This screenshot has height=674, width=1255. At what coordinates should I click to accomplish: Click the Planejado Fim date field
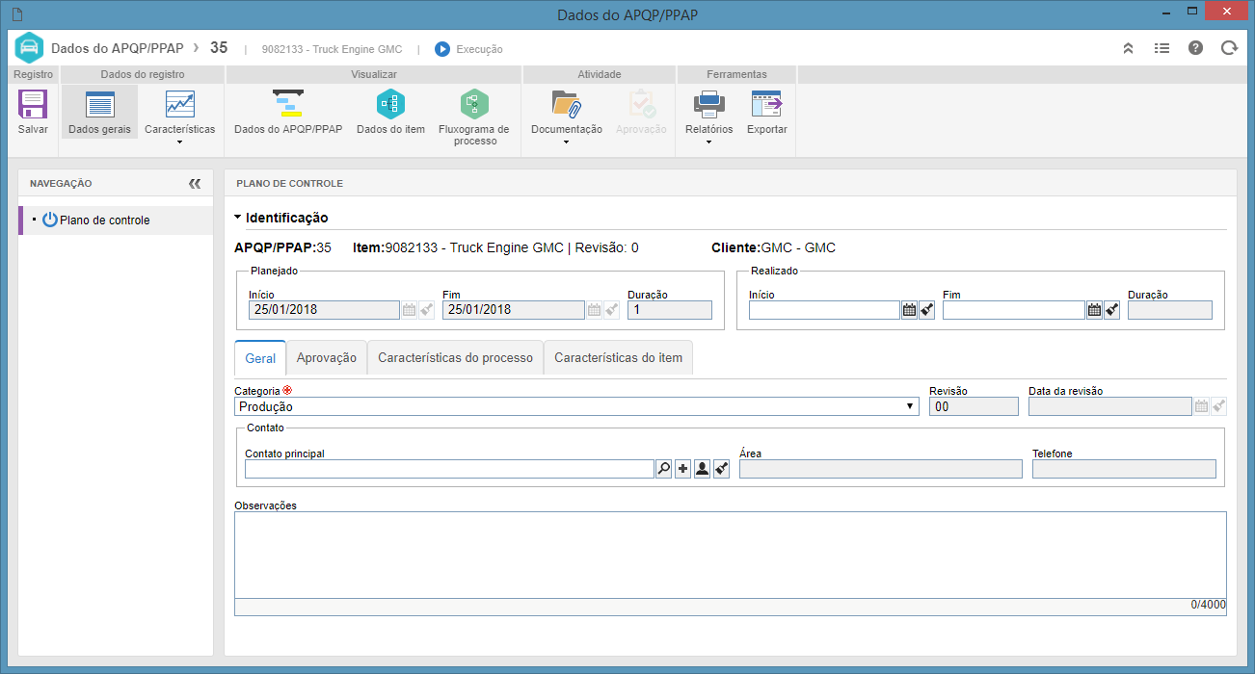514,310
